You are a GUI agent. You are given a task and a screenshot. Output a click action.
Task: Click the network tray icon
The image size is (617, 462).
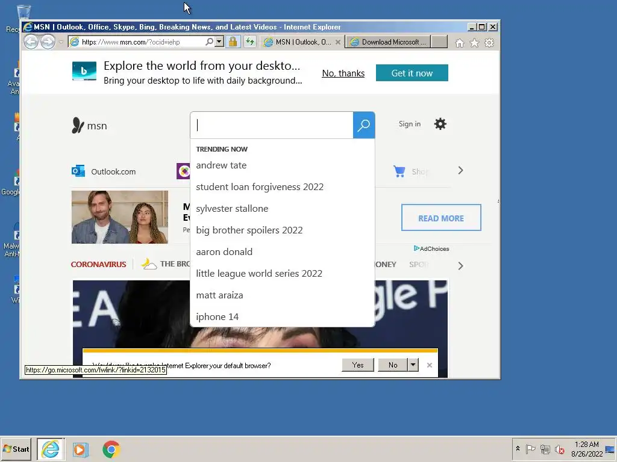point(545,449)
